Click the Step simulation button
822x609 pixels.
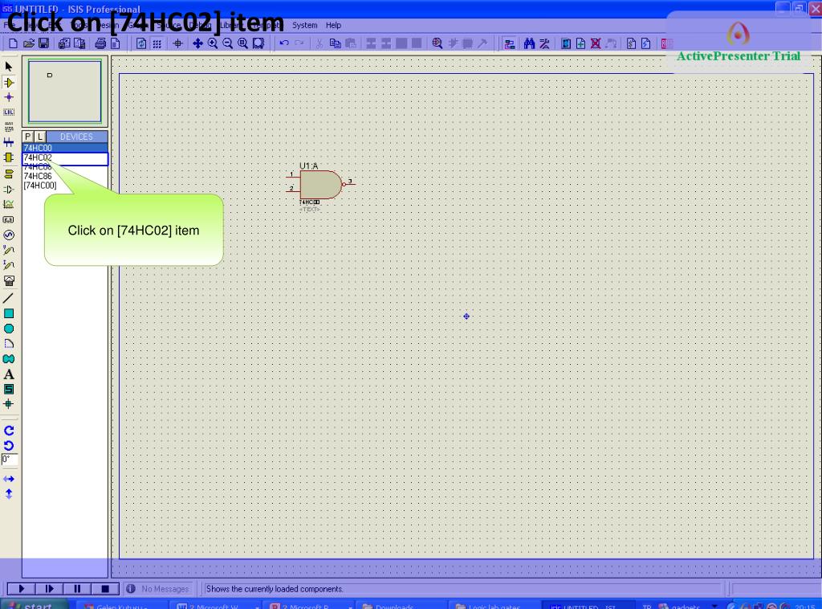pos(49,589)
